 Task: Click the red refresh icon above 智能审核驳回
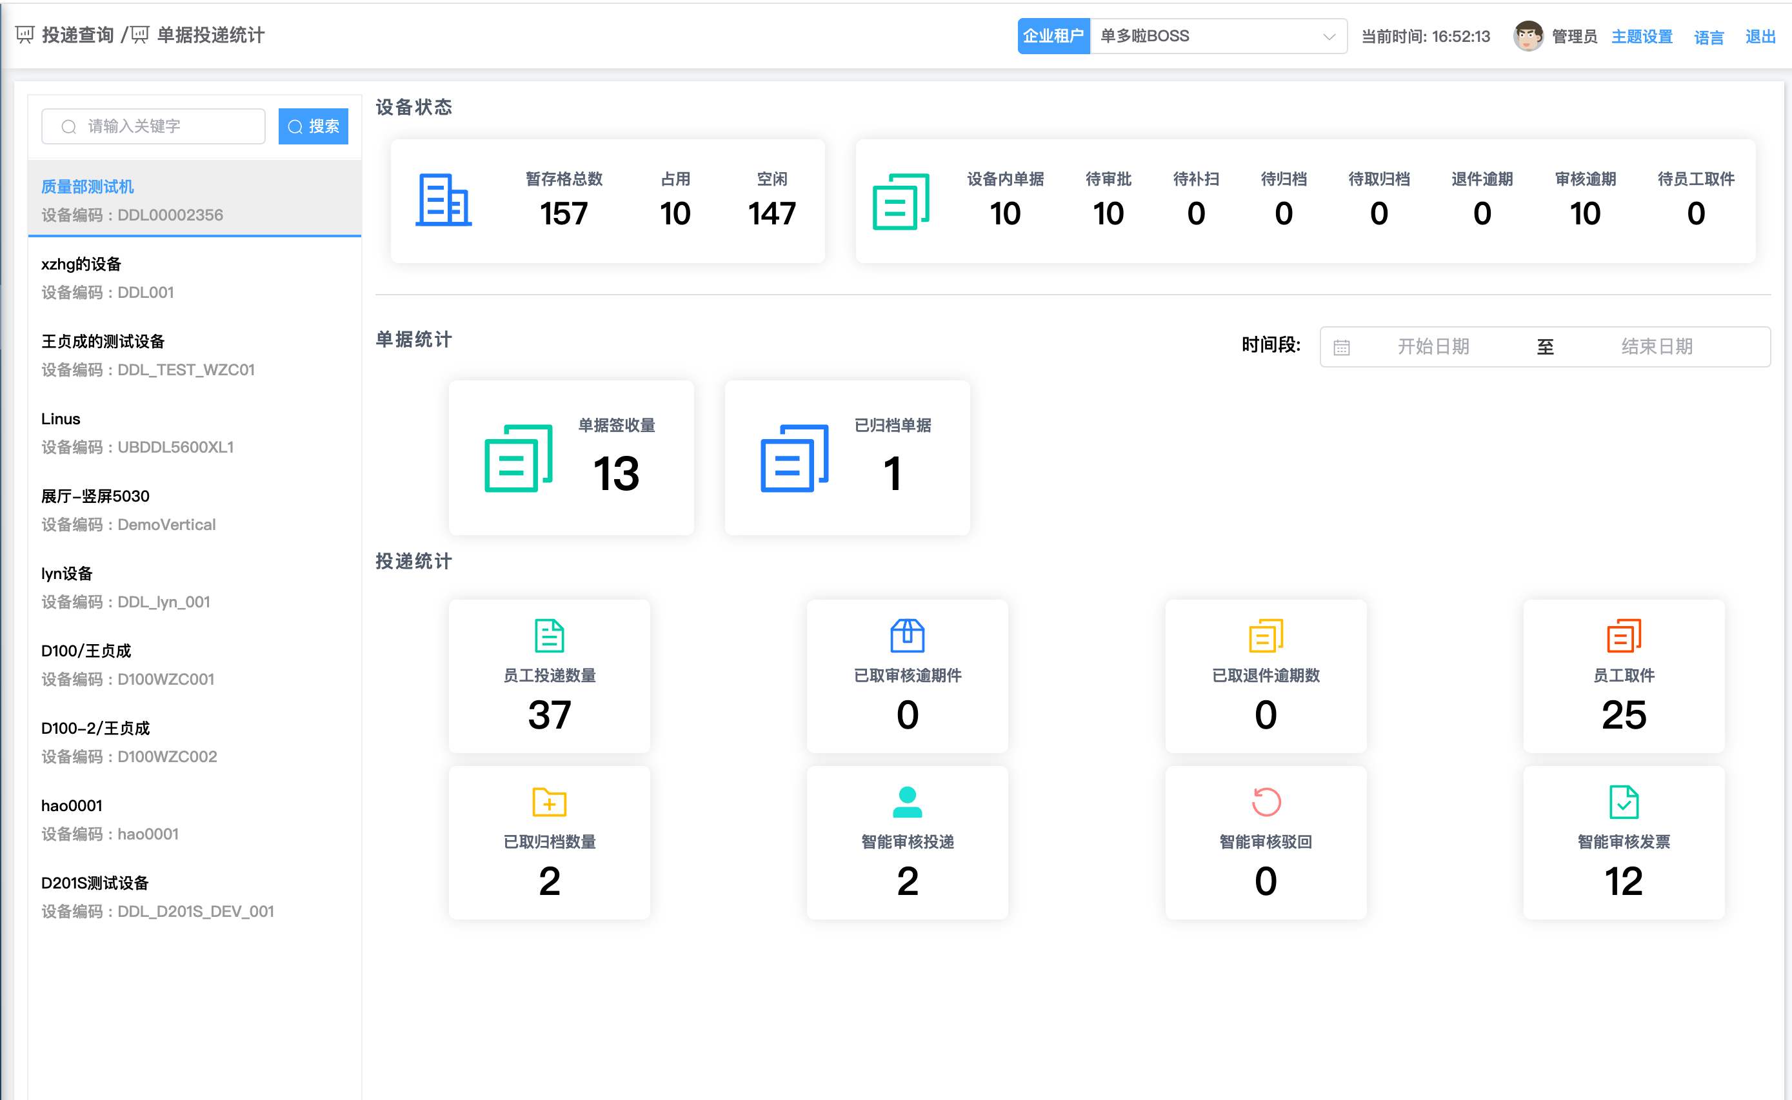pyautogui.click(x=1265, y=803)
